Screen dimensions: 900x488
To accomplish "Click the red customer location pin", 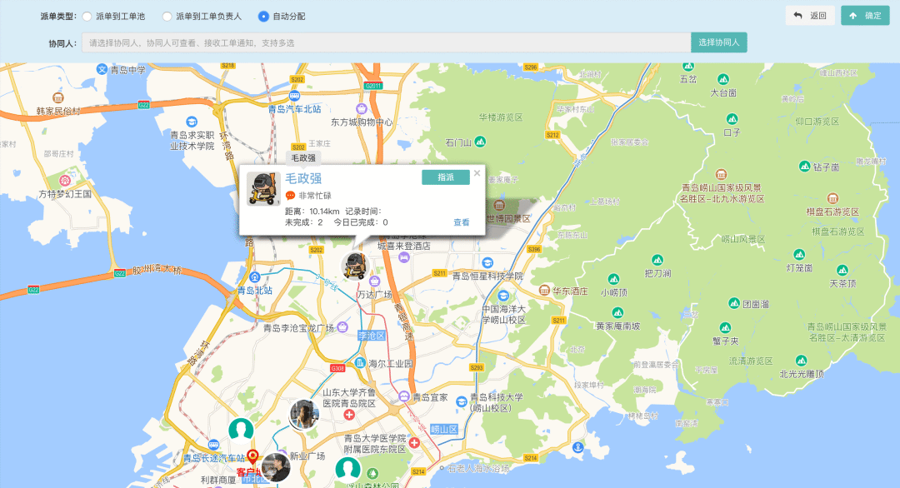I will click(252, 457).
